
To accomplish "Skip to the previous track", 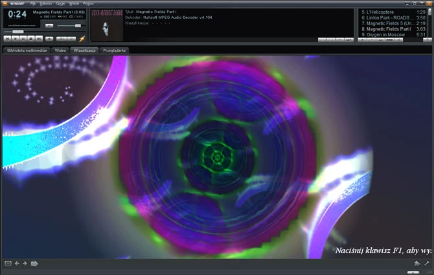I will pyautogui.click(x=7, y=39).
